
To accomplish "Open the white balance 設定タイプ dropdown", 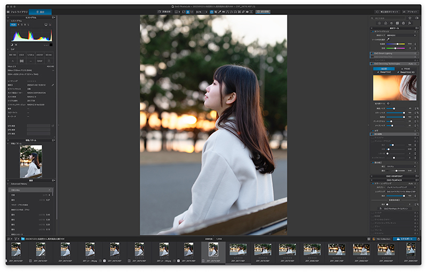I will pyautogui.click(x=402, y=35).
